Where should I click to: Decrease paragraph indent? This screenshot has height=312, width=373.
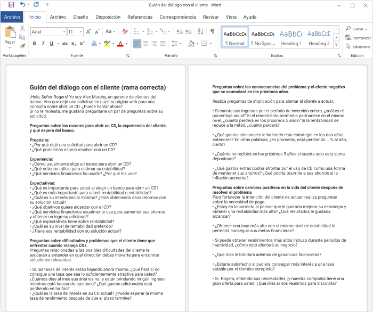tap(180, 31)
